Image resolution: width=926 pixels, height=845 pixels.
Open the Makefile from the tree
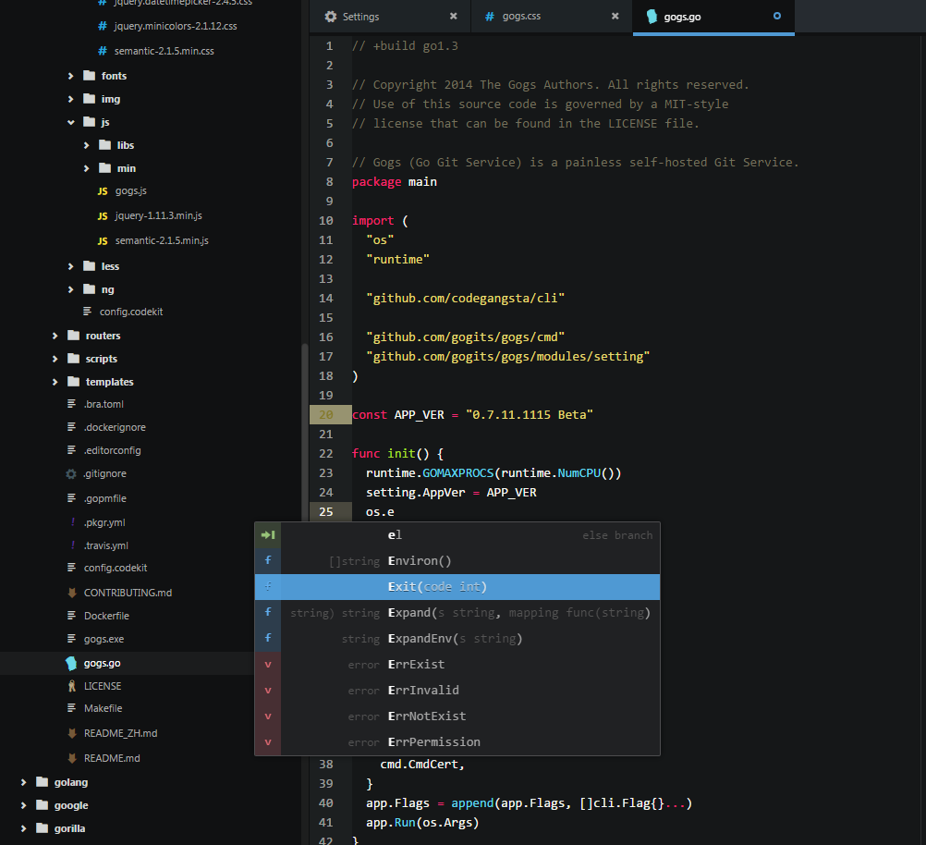click(x=103, y=708)
